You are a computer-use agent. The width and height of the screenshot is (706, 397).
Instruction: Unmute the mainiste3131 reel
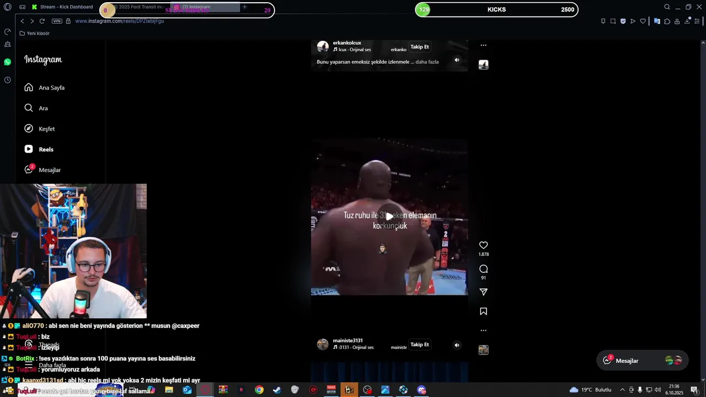tap(457, 345)
